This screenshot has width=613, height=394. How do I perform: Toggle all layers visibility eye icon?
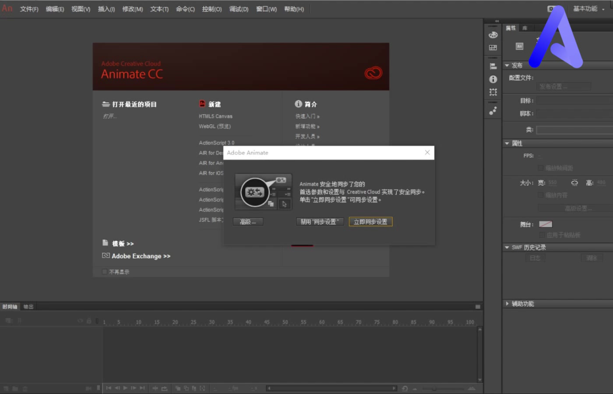81,321
